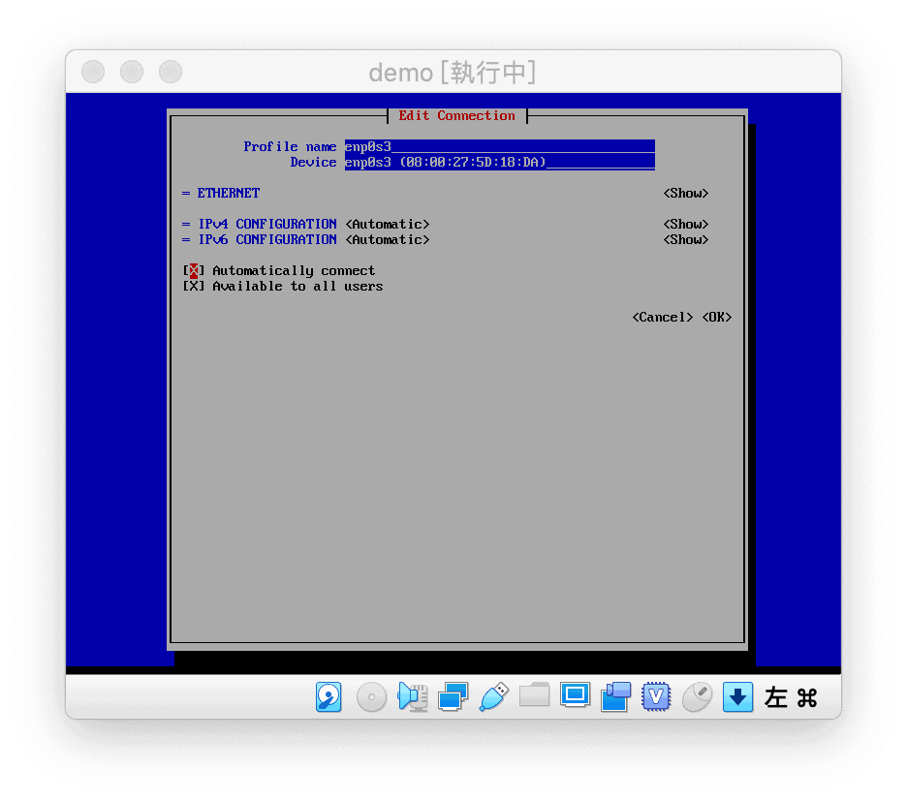Click the CPU virtualization chip icon
The image size is (907, 800).
tap(657, 696)
